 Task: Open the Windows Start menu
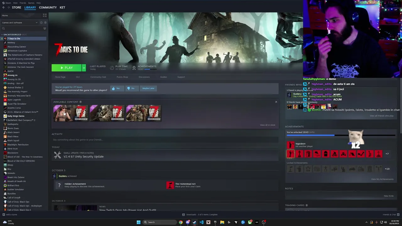(139, 222)
